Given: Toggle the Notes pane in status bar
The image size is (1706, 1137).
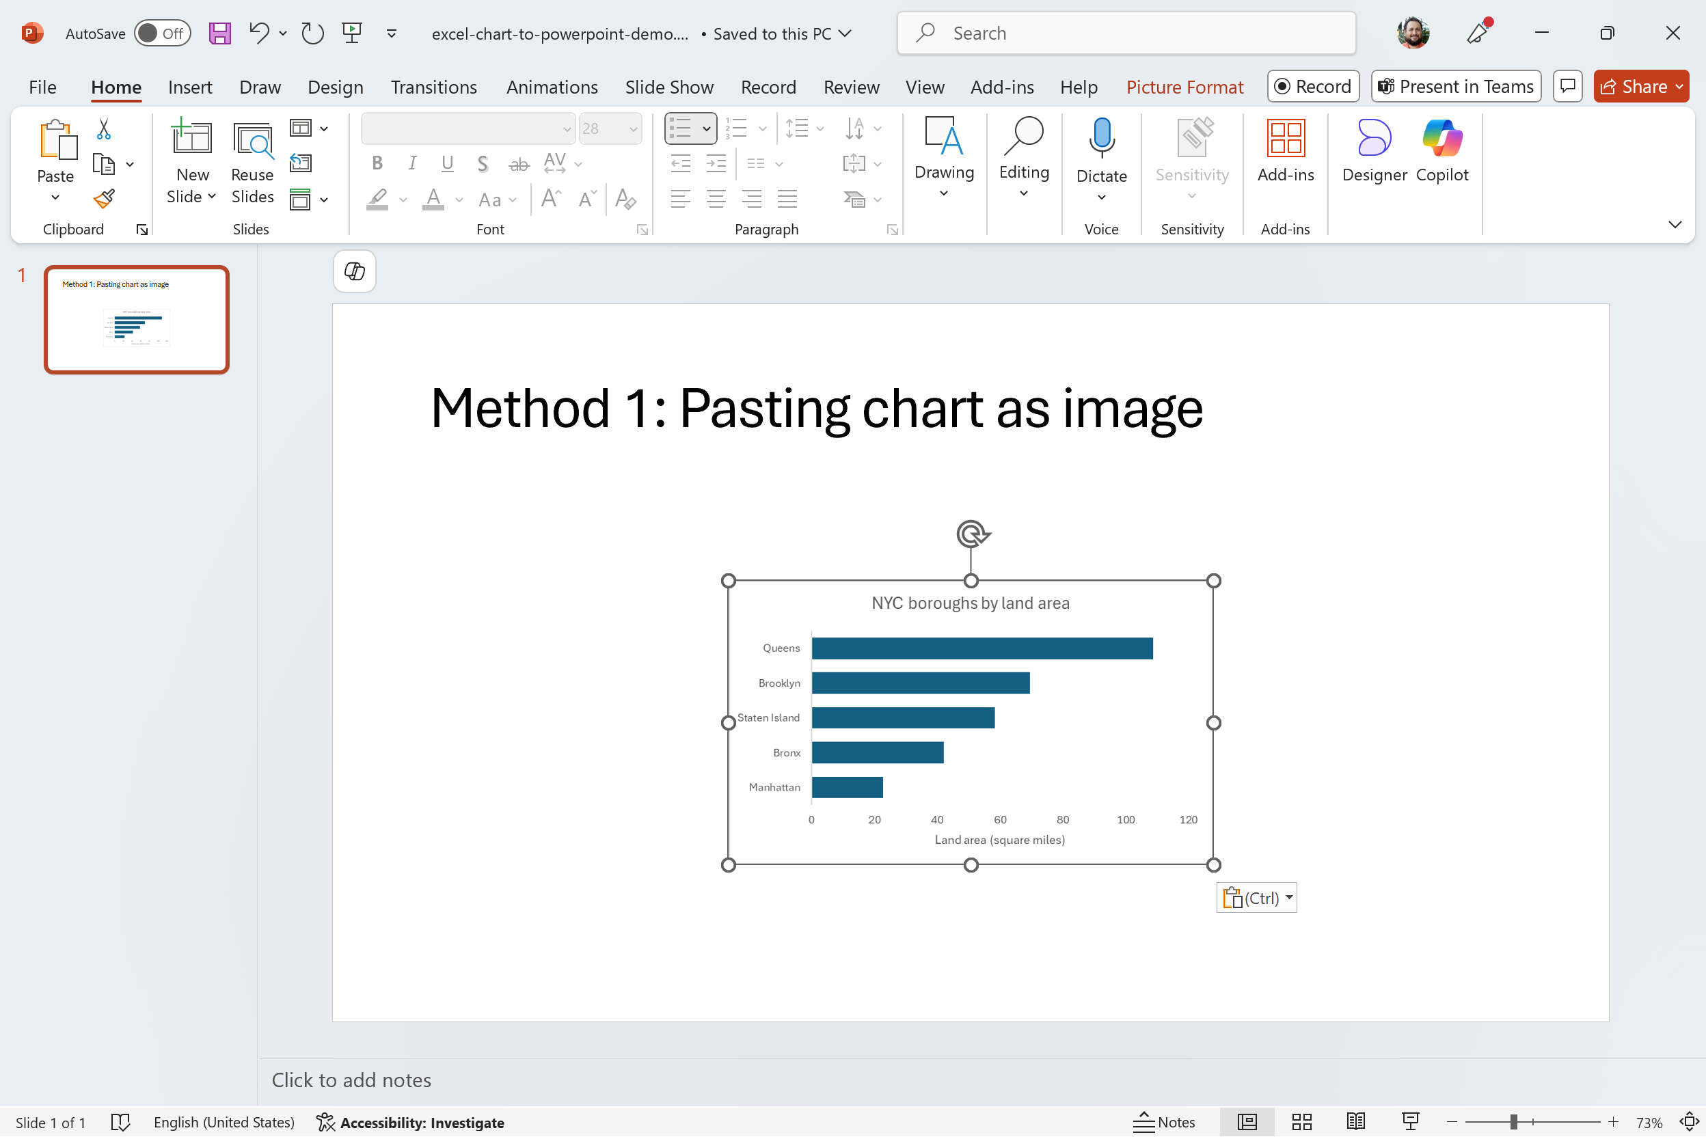Looking at the screenshot, I should click(x=1165, y=1122).
